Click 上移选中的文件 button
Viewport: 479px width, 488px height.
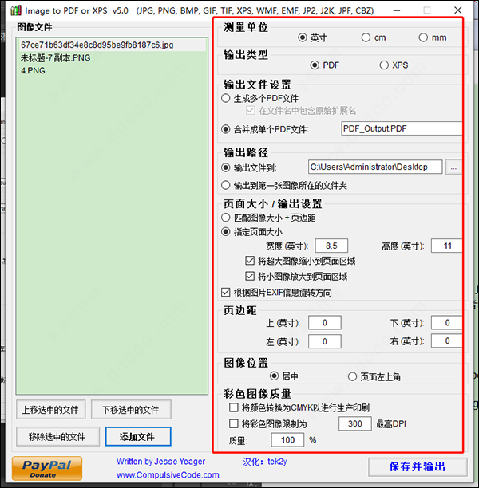[x=51, y=410]
